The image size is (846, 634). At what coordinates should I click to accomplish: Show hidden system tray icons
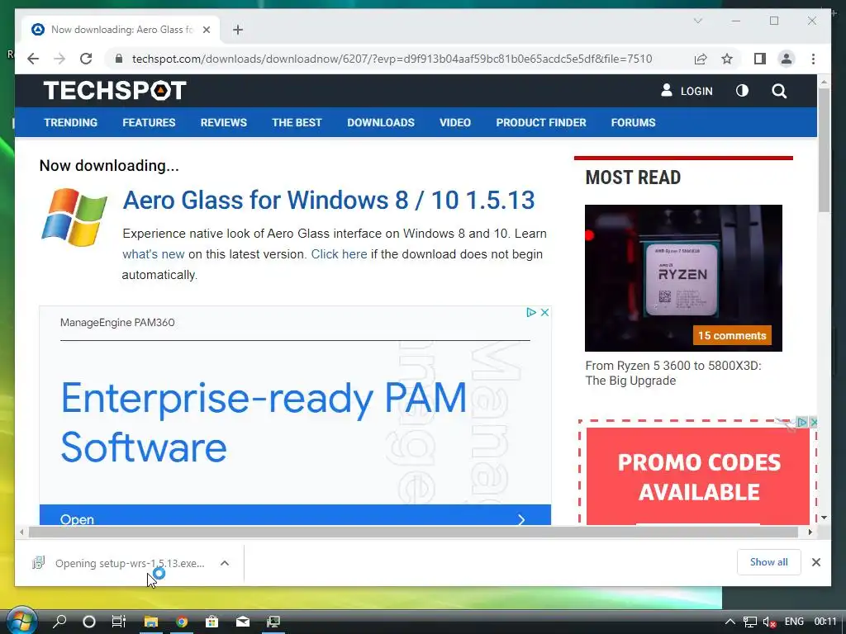[x=730, y=622]
